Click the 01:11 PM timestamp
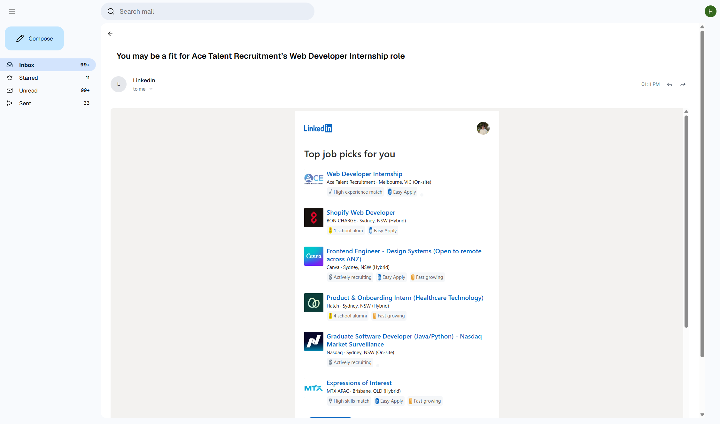Screen dimensions: 720x424 (650, 84)
